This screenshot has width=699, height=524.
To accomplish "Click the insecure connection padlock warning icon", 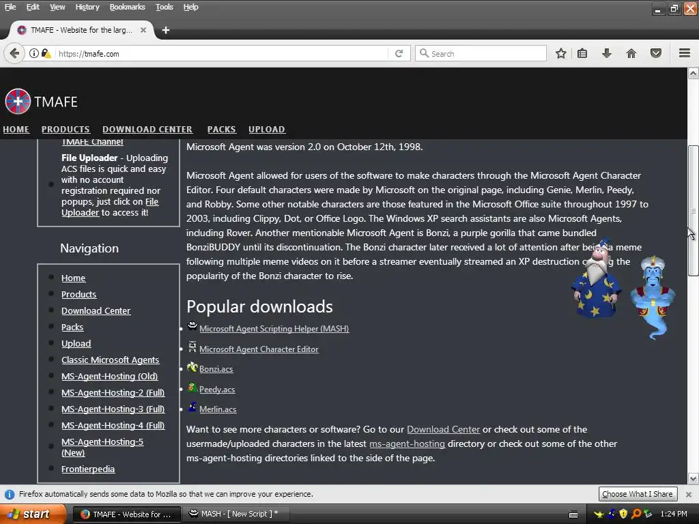I will pos(46,53).
